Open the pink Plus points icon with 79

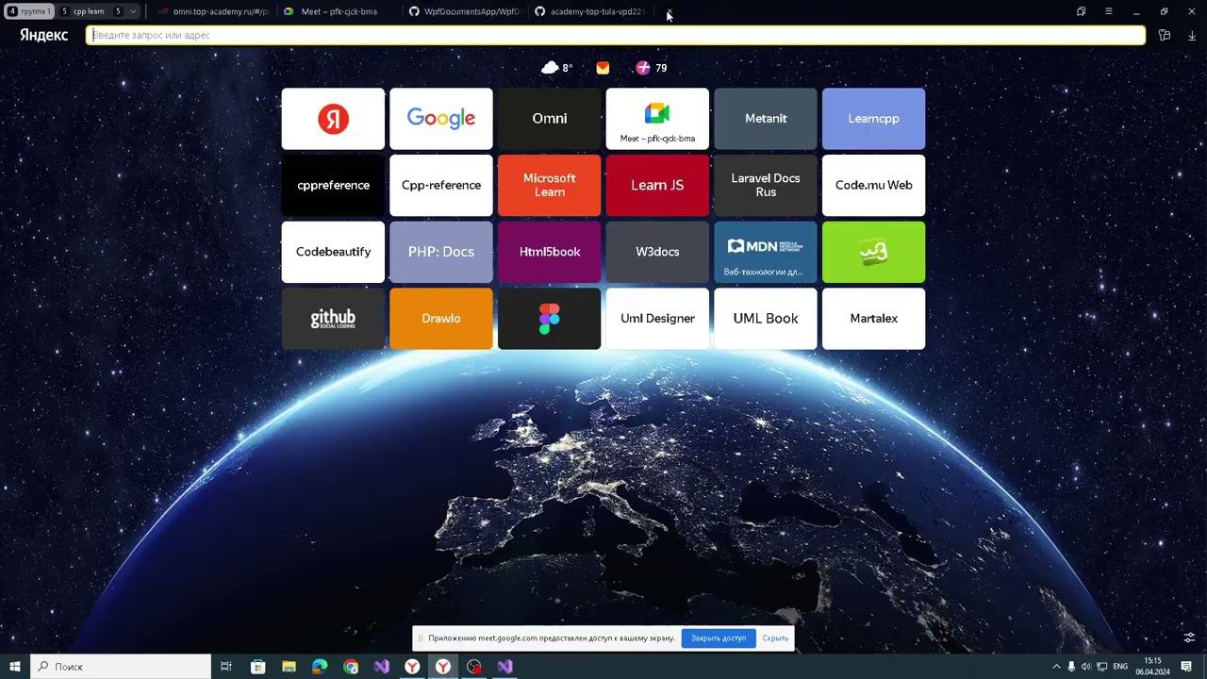651,68
